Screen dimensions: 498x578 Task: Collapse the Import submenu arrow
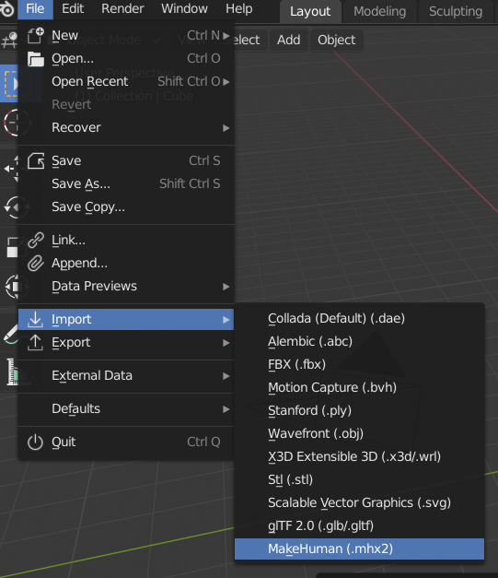pos(226,320)
